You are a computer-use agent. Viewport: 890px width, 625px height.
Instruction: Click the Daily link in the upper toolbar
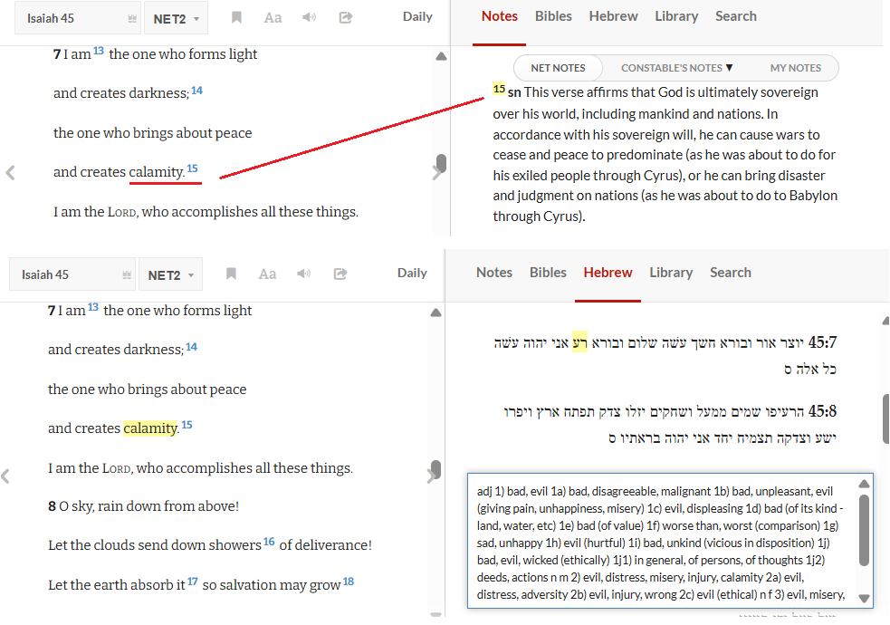pos(417,17)
